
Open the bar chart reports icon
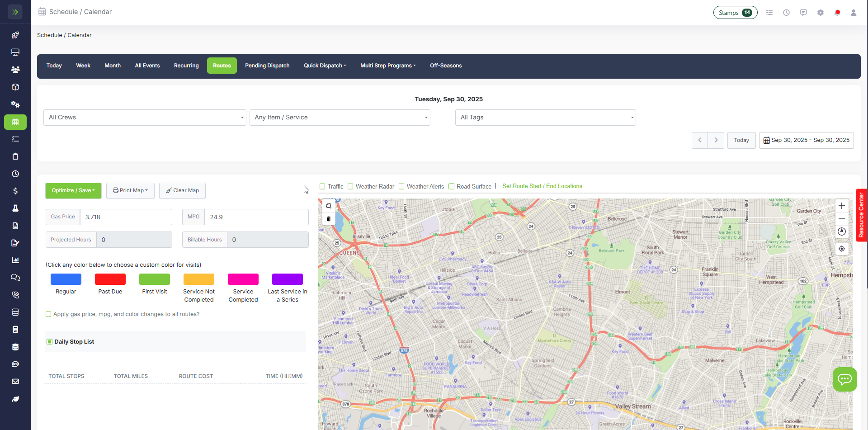(15, 260)
